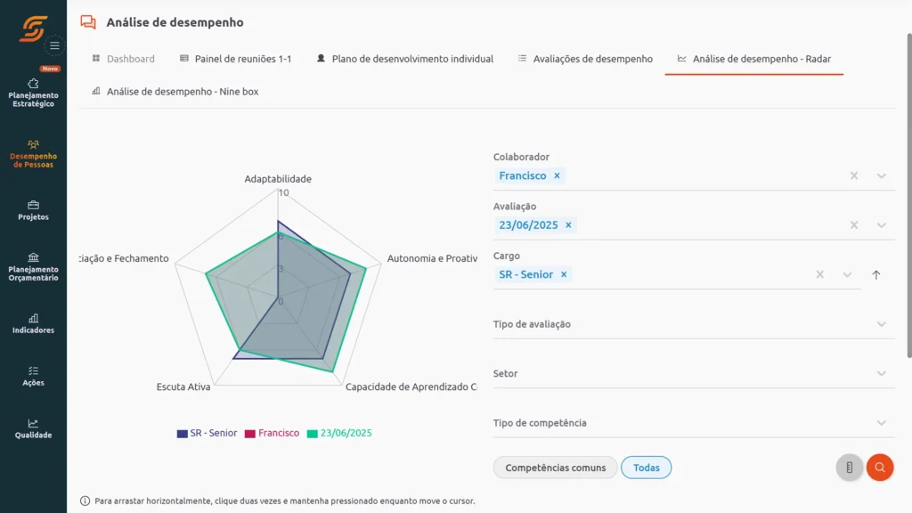This screenshot has height=513, width=912.
Task: Expand the Avaliação dropdown
Action: point(881,225)
